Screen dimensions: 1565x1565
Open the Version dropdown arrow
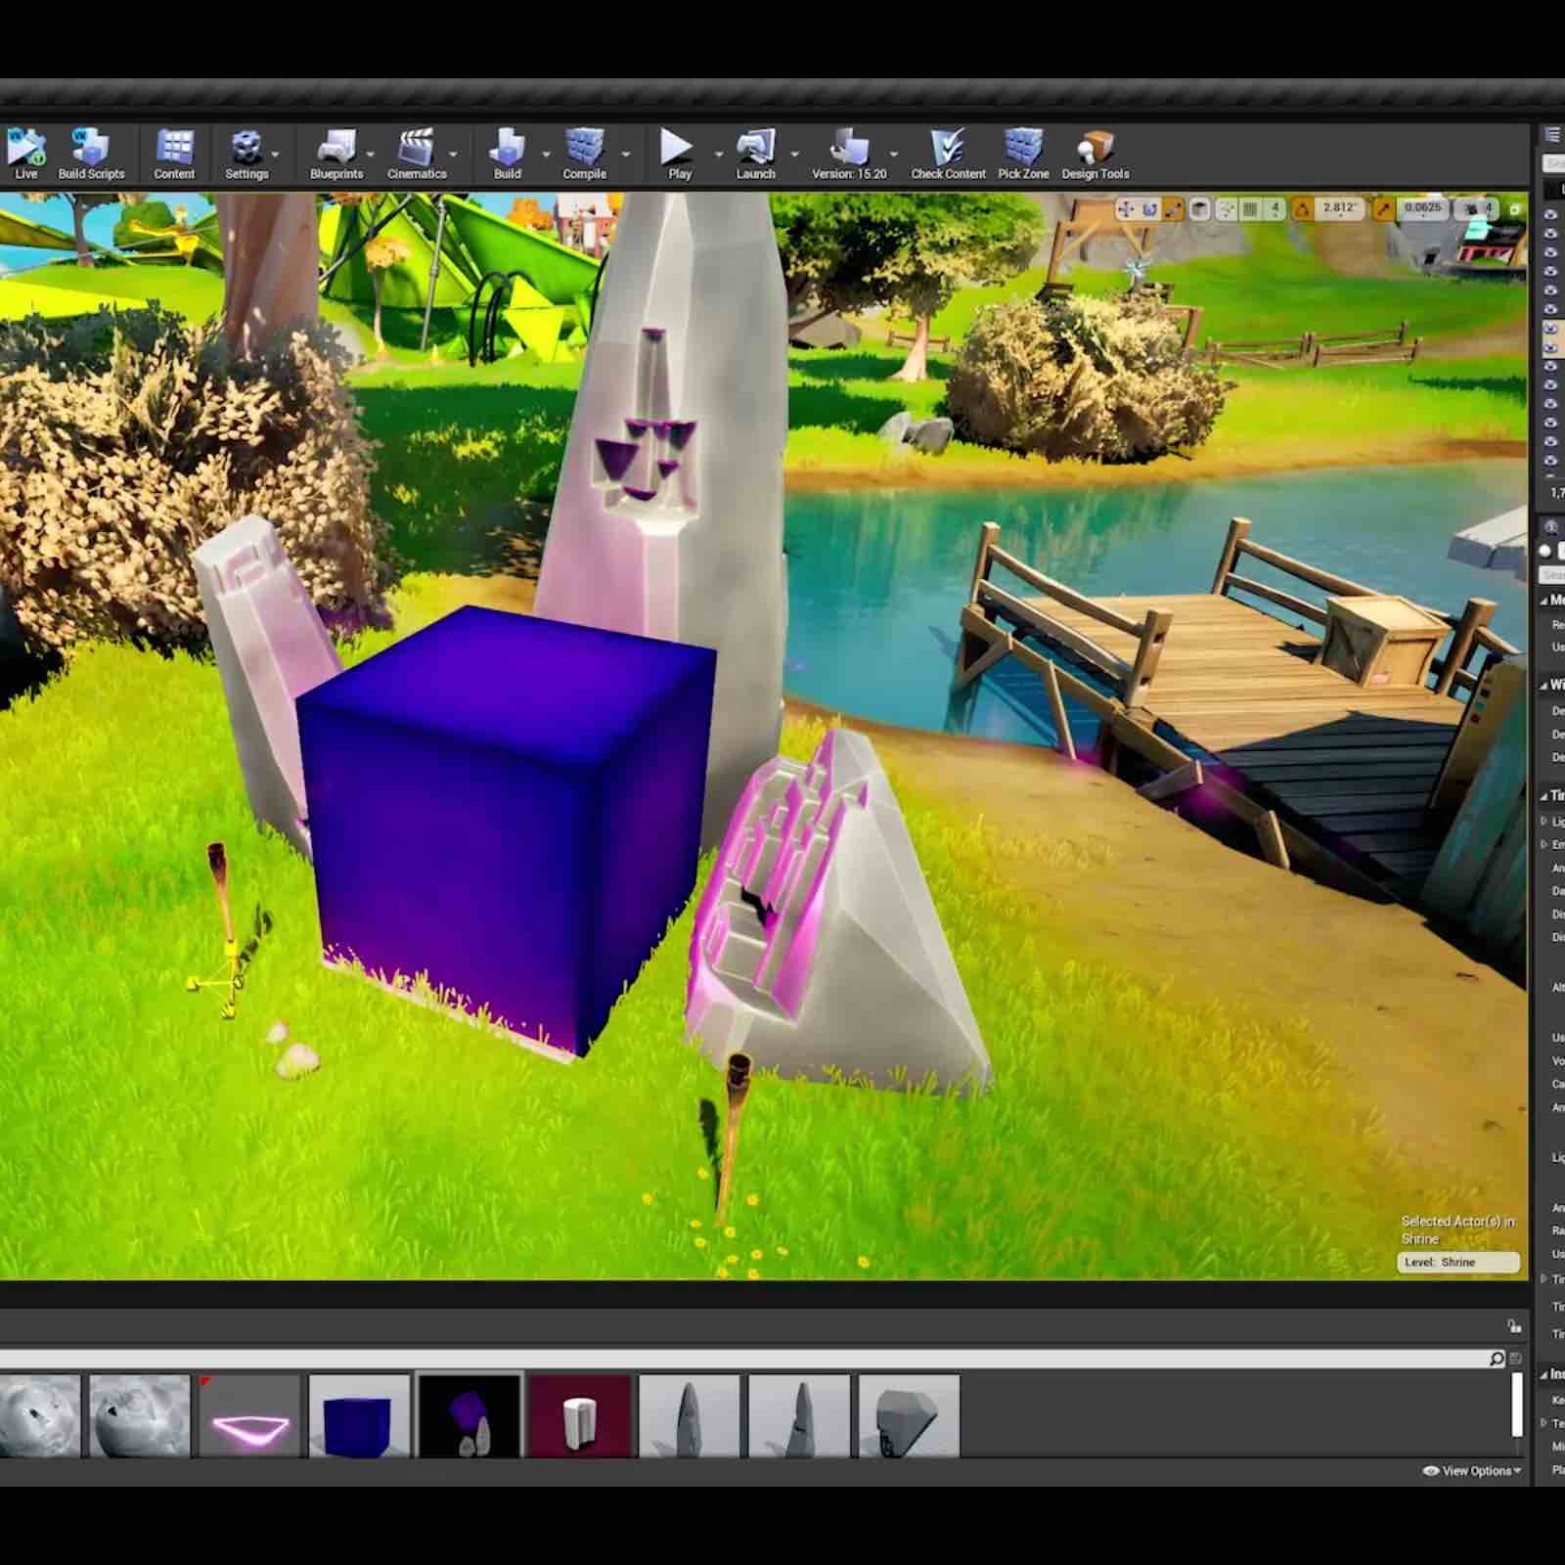point(894,155)
